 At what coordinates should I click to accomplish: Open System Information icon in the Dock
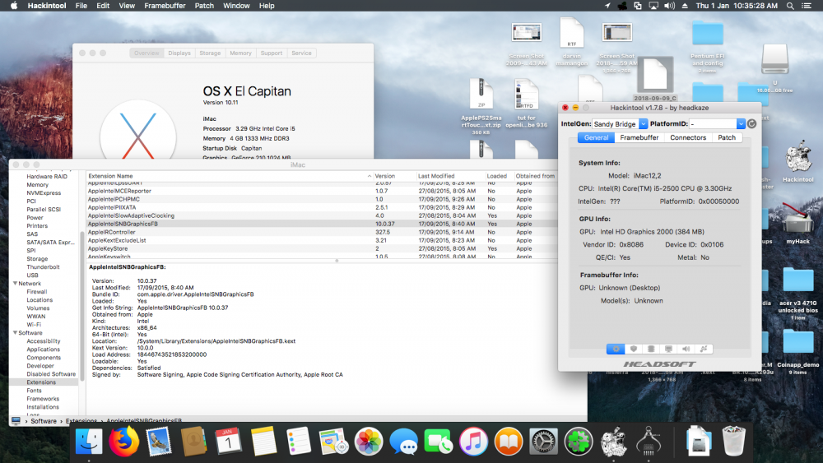click(x=649, y=442)
